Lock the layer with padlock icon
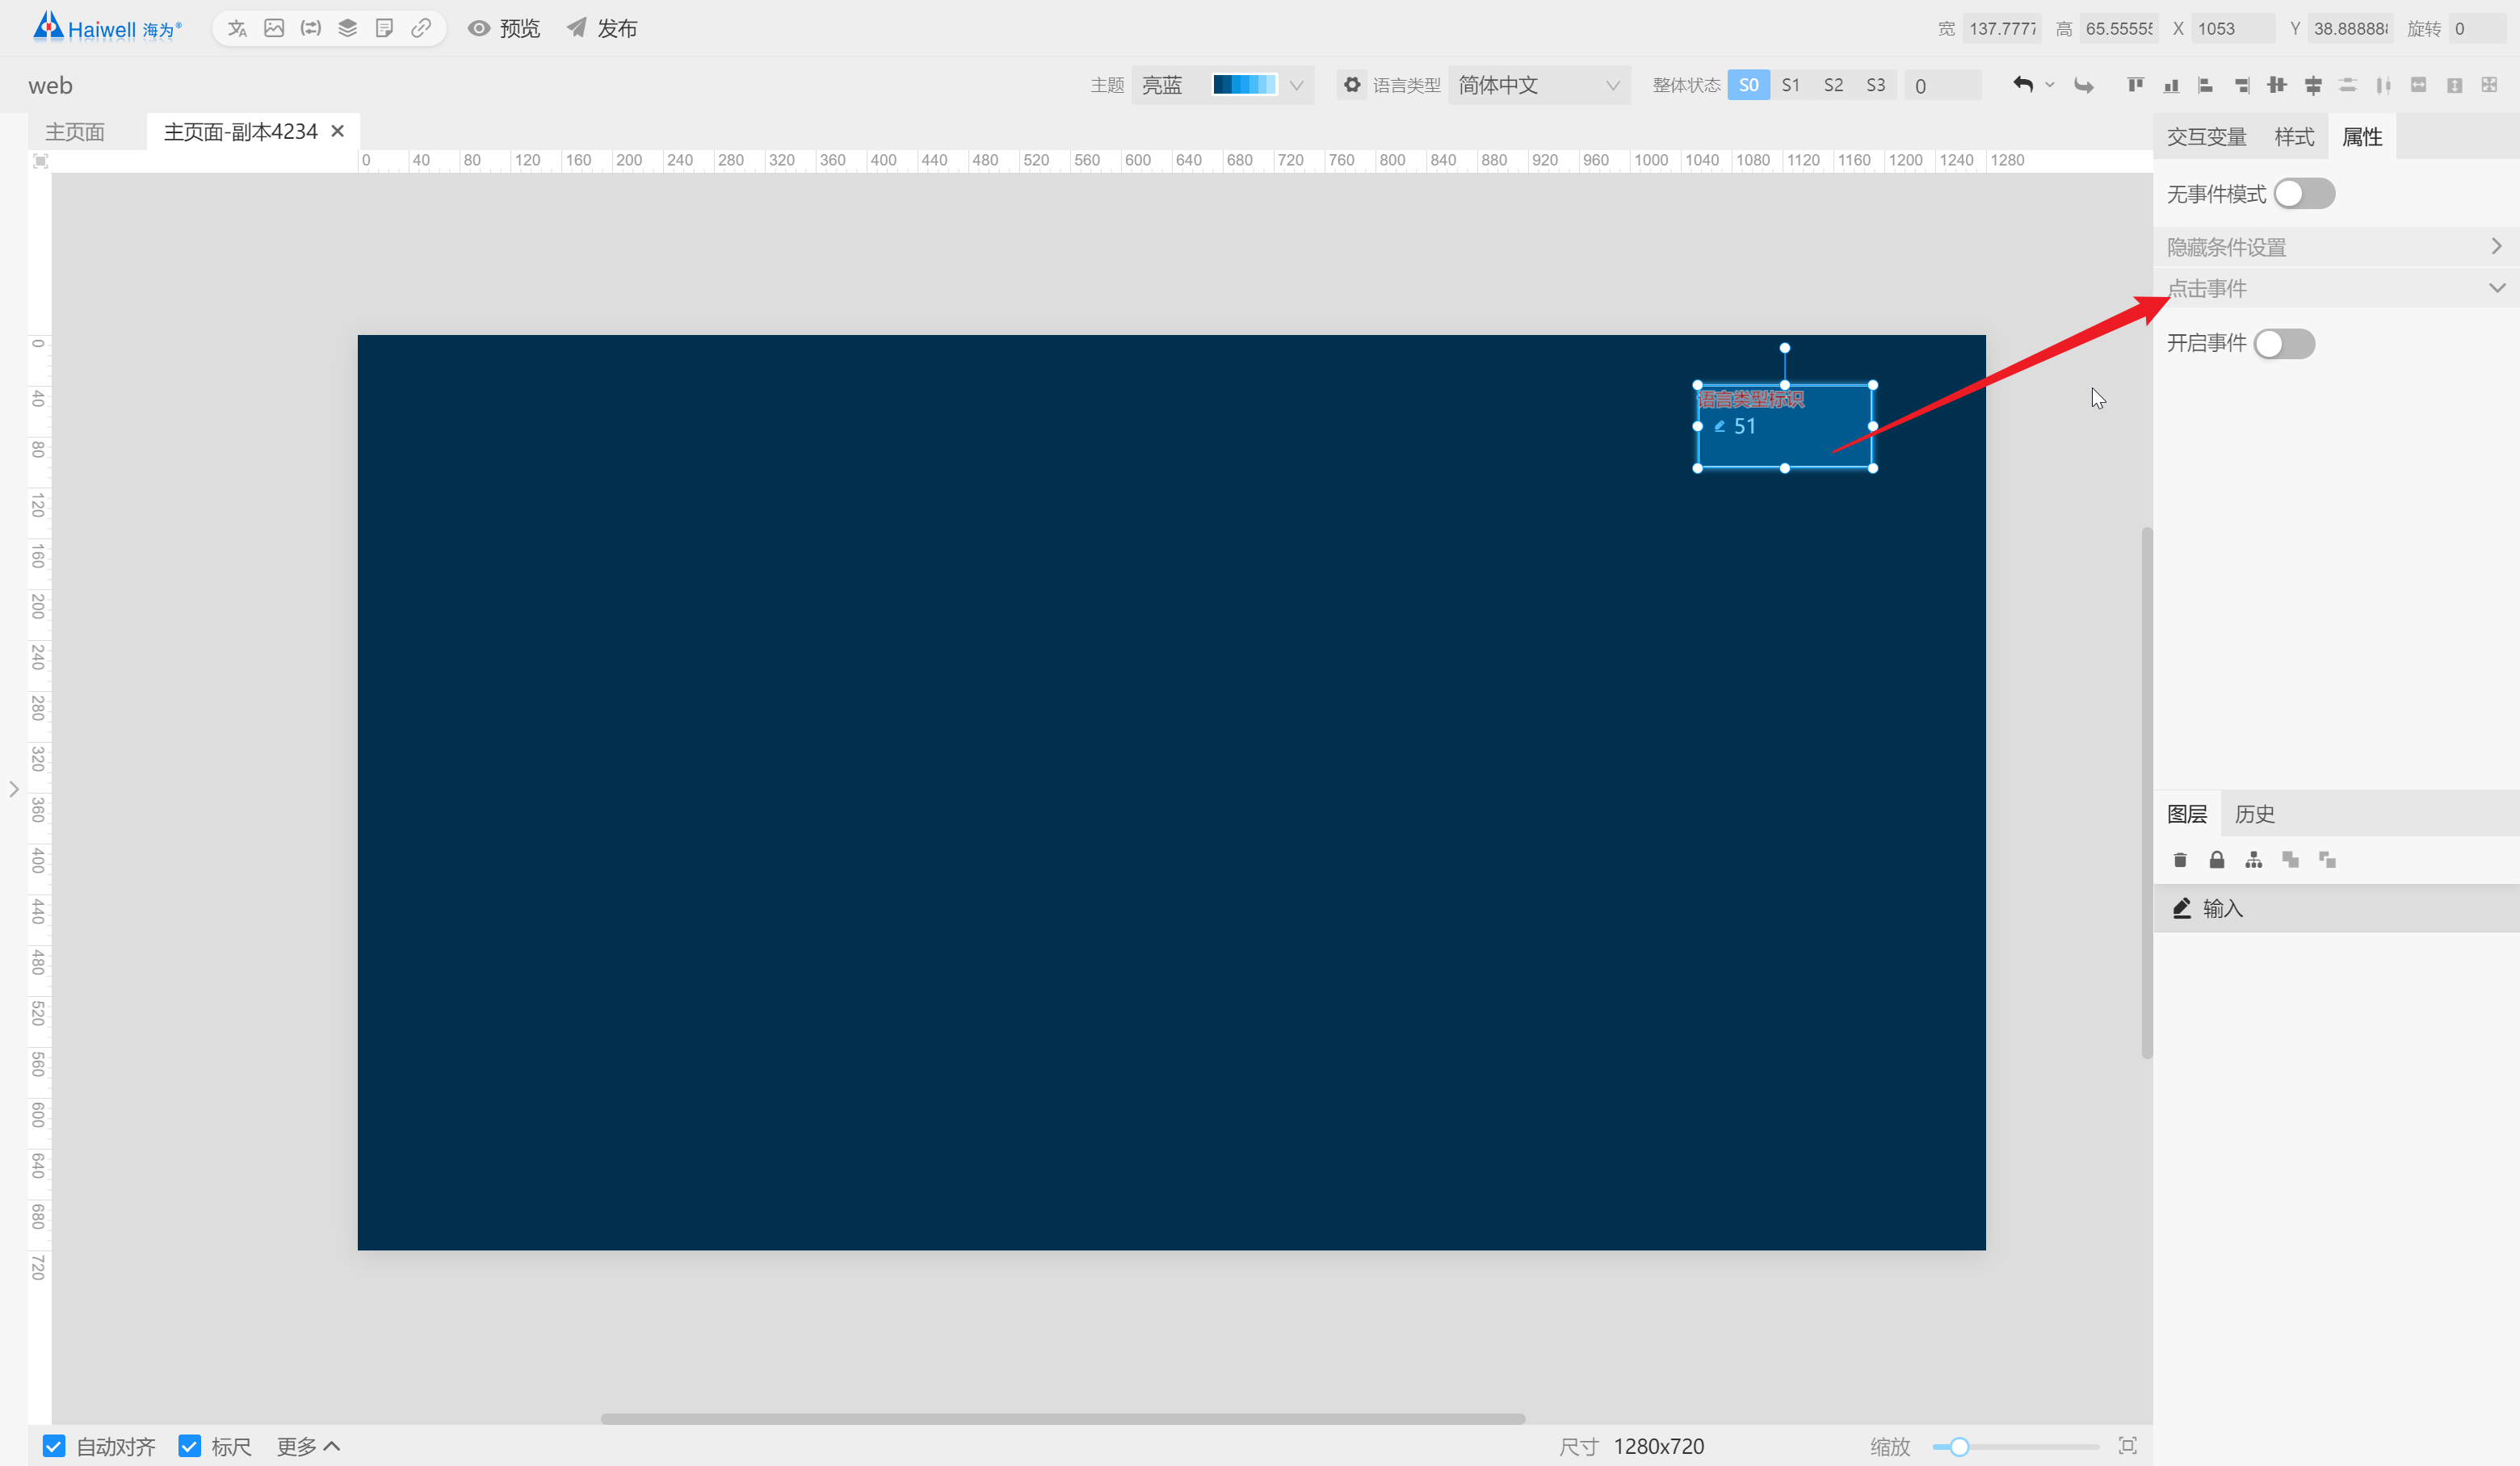The height and width of the screenshot is (1466, 2520). (2217, 860)
